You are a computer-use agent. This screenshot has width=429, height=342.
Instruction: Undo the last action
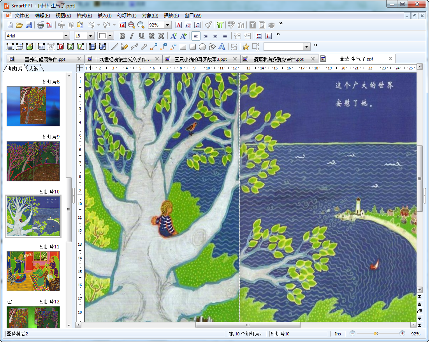(91, 25)
